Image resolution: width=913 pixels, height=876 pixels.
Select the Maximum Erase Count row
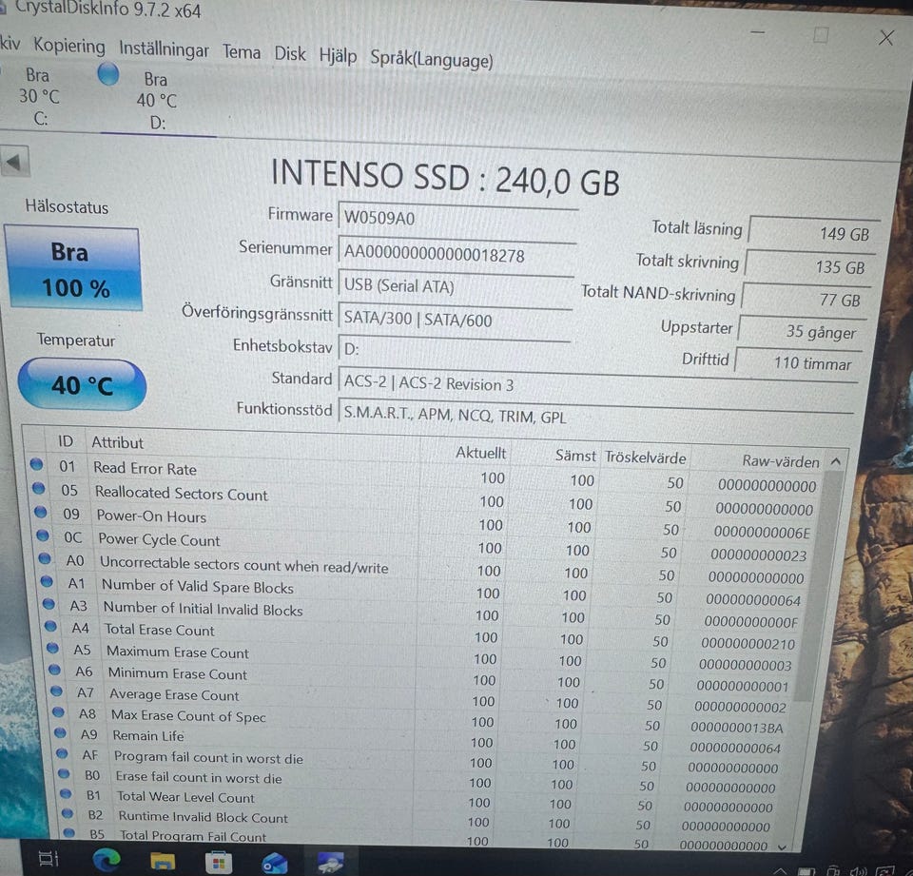(x=421, y=656)
